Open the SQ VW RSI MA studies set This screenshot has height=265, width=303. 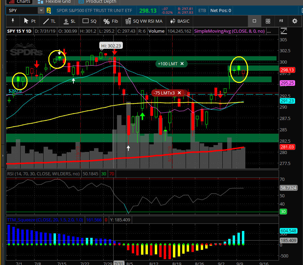click(143, 21)
